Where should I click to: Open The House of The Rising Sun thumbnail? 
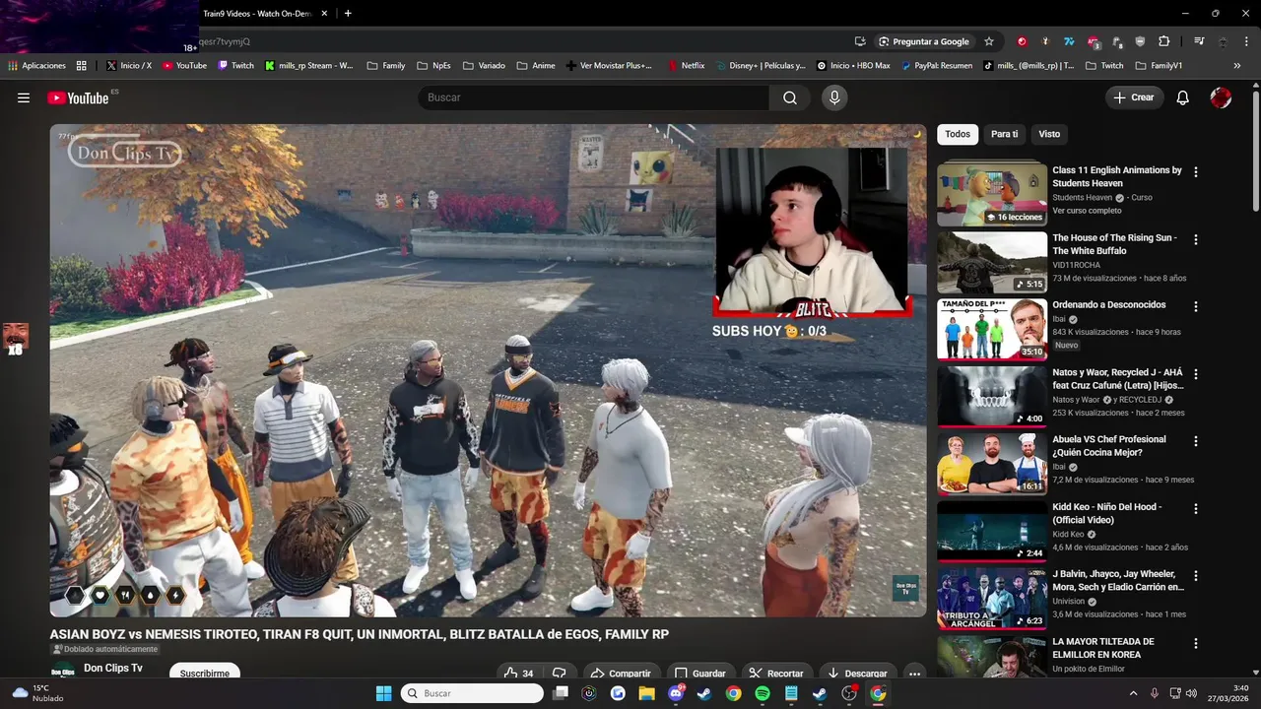992,262
